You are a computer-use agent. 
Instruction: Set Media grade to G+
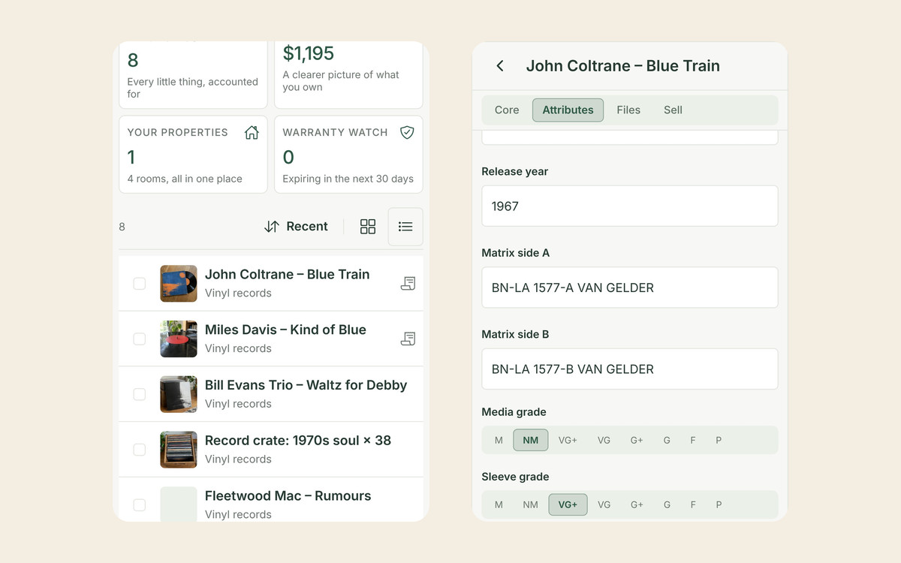tap(637, 440)
